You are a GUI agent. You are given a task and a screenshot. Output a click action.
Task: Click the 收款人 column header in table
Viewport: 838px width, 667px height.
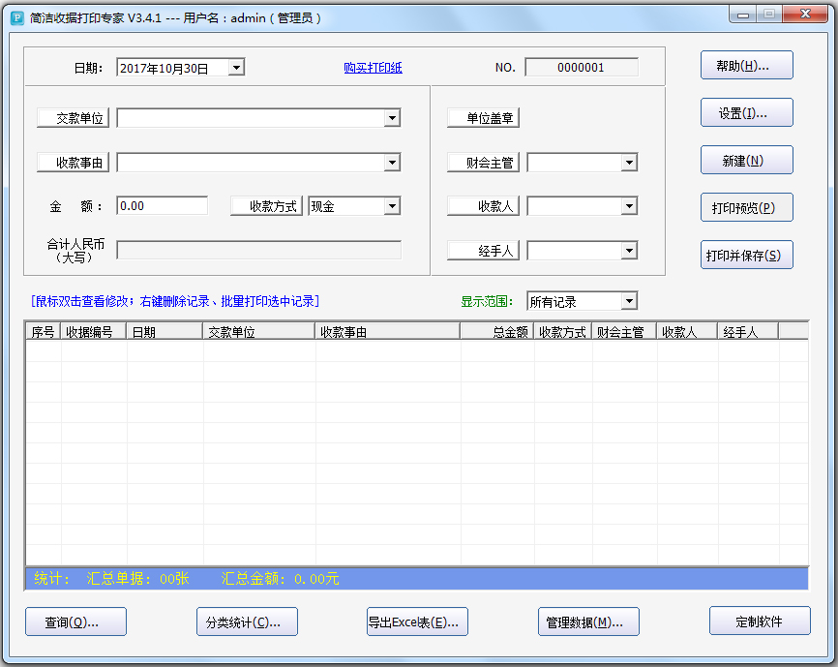point(687,332)
